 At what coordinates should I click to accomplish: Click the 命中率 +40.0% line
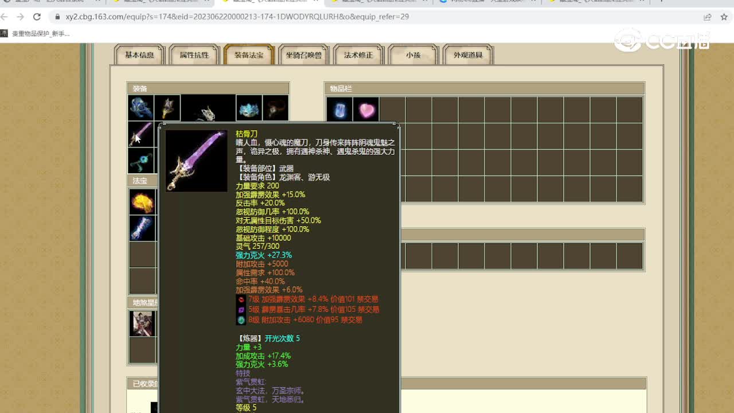[260, 281]
